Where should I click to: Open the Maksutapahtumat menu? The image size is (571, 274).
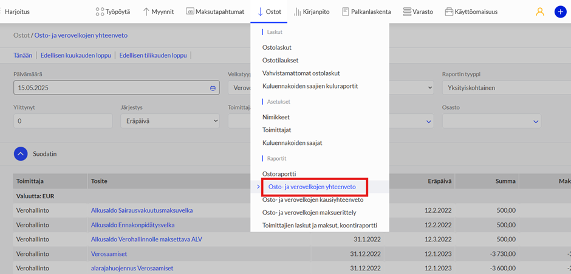(215, 12)
